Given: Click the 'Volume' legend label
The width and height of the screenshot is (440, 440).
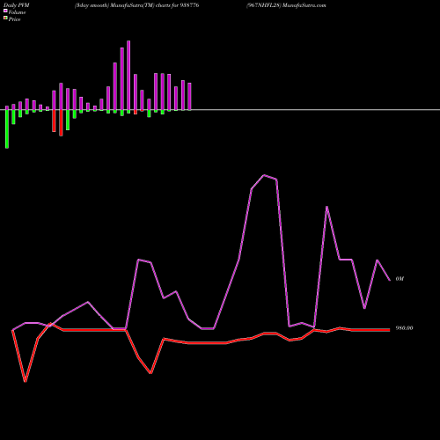Looking at the screenshot, I should 17,12.
